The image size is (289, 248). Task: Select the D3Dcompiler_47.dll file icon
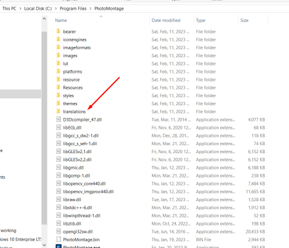point(58,119)
